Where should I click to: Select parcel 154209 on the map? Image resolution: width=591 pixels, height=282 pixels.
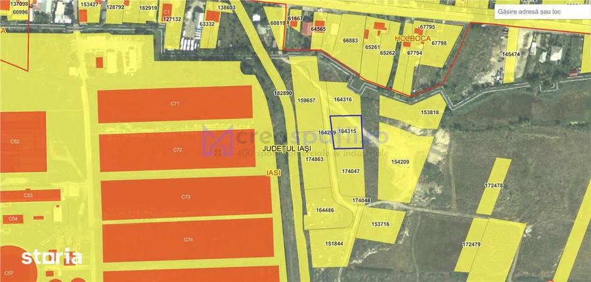pyautogui.click(x=401, y=162)
